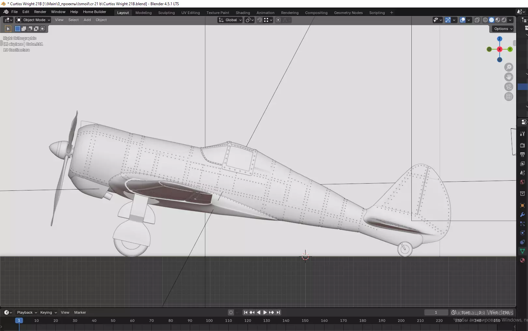Open the Material properties tab

pyautogui.click(x=522, y=260)
